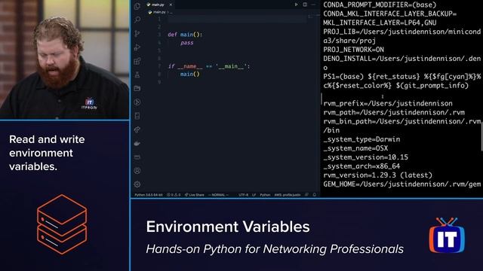Click the NORMAL vim mode indicator
The height and width of the screenshot is (271, 483).
[218, 195]
